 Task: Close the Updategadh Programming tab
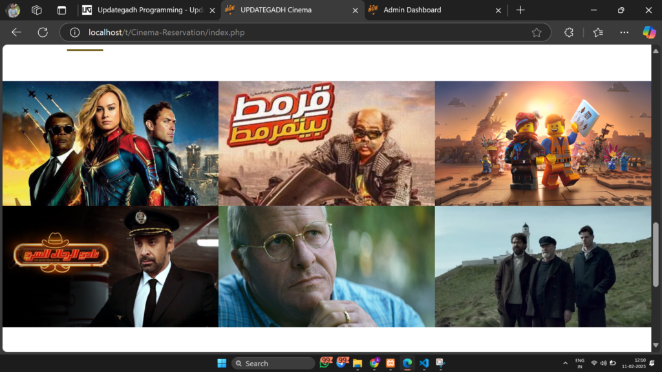point(212,10)
